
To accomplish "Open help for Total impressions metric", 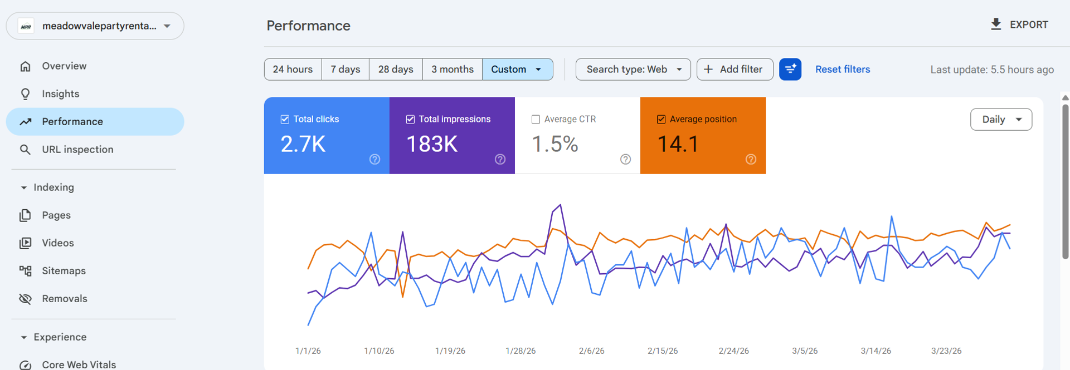I will click(500, 160).
